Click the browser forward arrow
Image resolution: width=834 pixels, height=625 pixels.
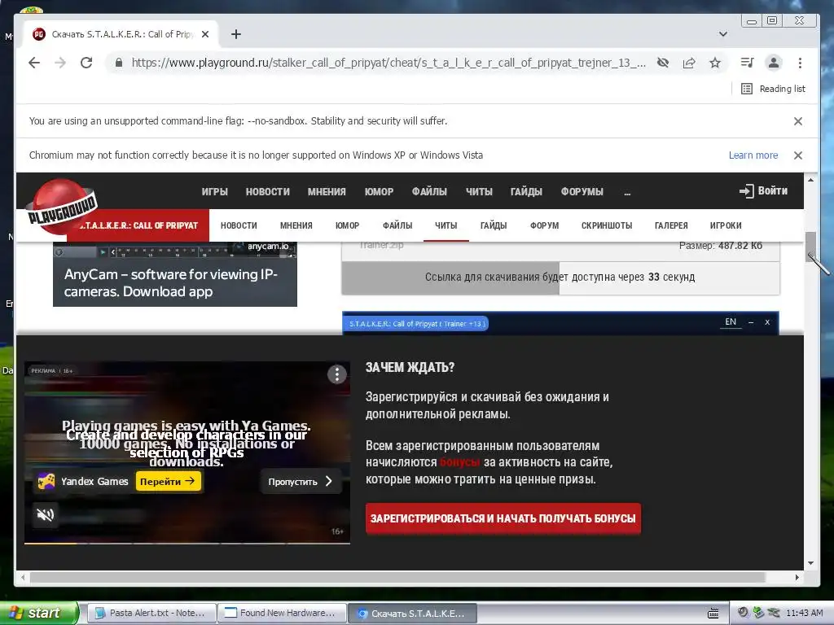pos(60,63)
